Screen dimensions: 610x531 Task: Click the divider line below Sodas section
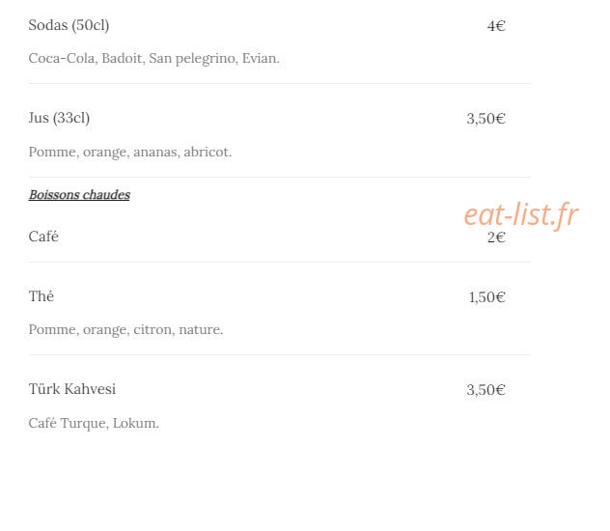[279, 84]
